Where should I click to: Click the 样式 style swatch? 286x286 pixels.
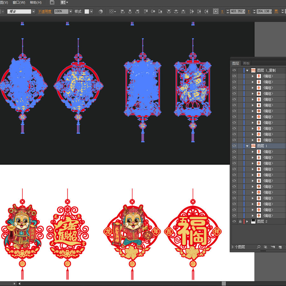87,11
